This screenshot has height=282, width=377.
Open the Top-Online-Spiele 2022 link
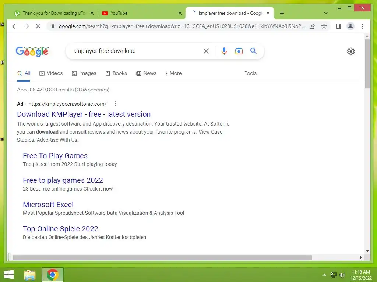pyautogui.click(x=61, y=229)
